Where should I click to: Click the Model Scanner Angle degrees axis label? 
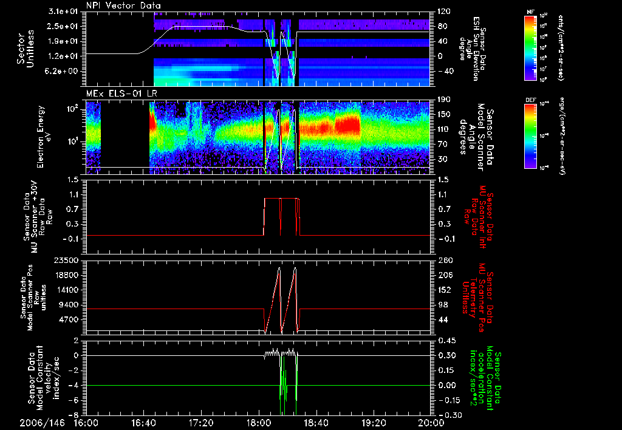coord(476,137)
